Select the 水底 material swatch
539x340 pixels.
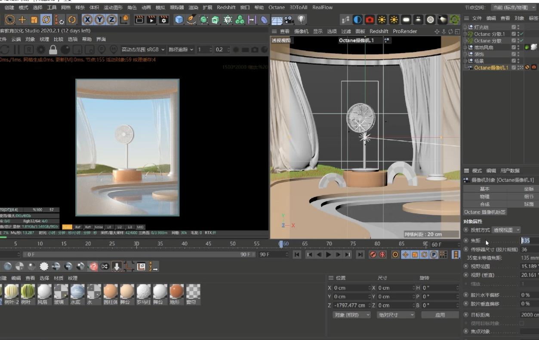tap(77, 292)
